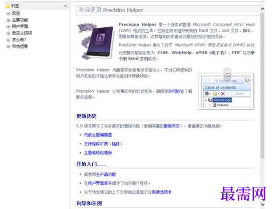Select the 自定义选项 bookmark entry

click(22, 33)
